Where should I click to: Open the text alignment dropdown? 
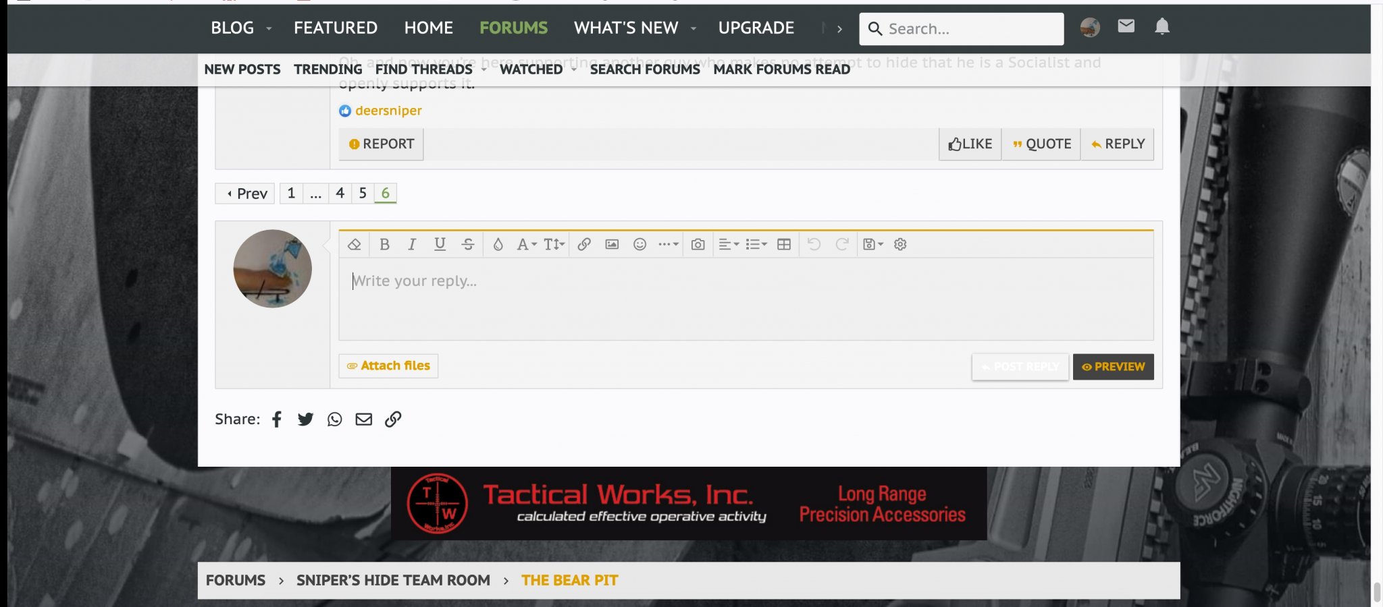coord(729,244)
